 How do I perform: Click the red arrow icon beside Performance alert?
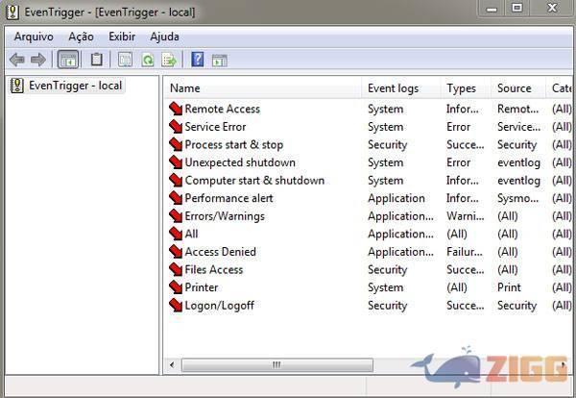[x=176, y=198]
